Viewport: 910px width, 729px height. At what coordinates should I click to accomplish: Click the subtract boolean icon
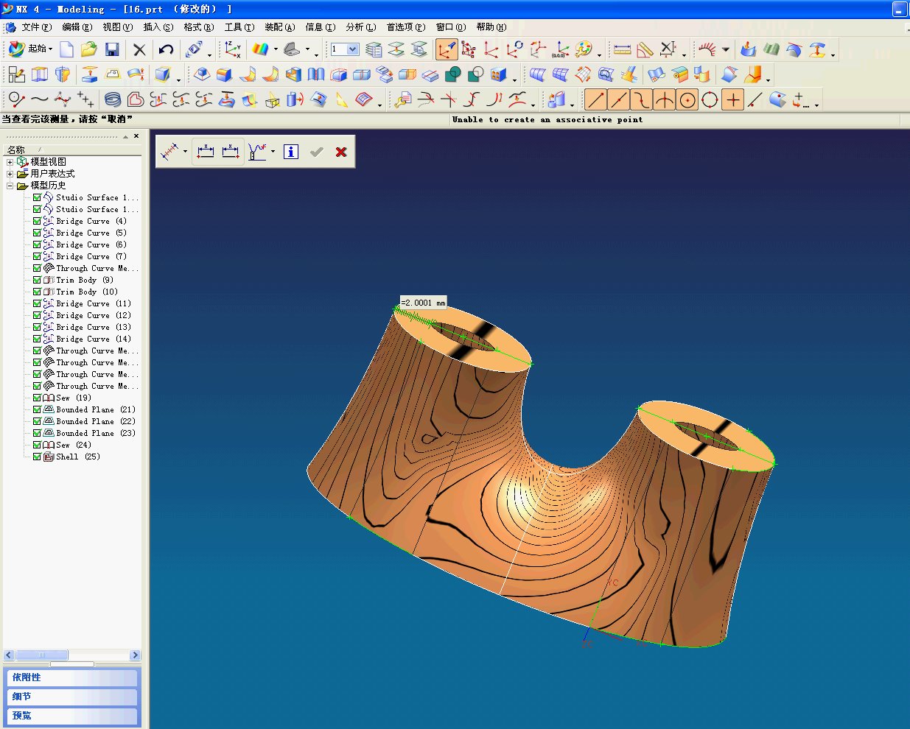point(476,74)
